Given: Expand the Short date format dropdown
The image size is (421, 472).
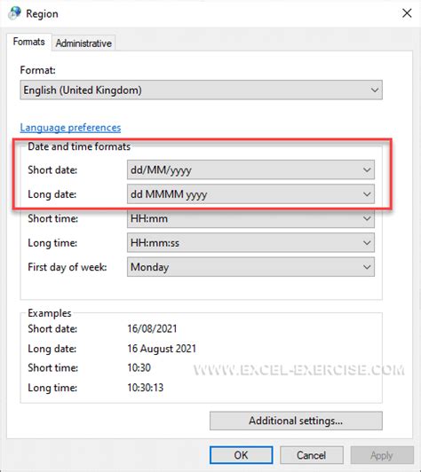Looking at the screenshot, I should pyautogui.click(x=250, y=169).
